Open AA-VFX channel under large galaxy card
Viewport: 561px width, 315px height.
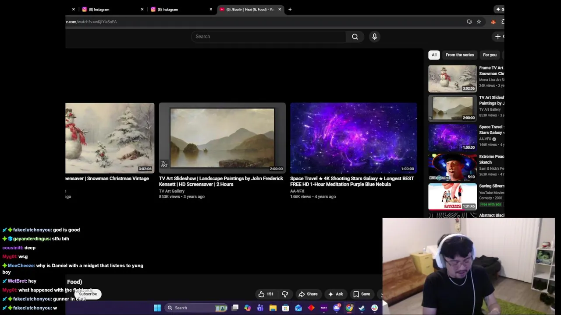click(297, 191)
